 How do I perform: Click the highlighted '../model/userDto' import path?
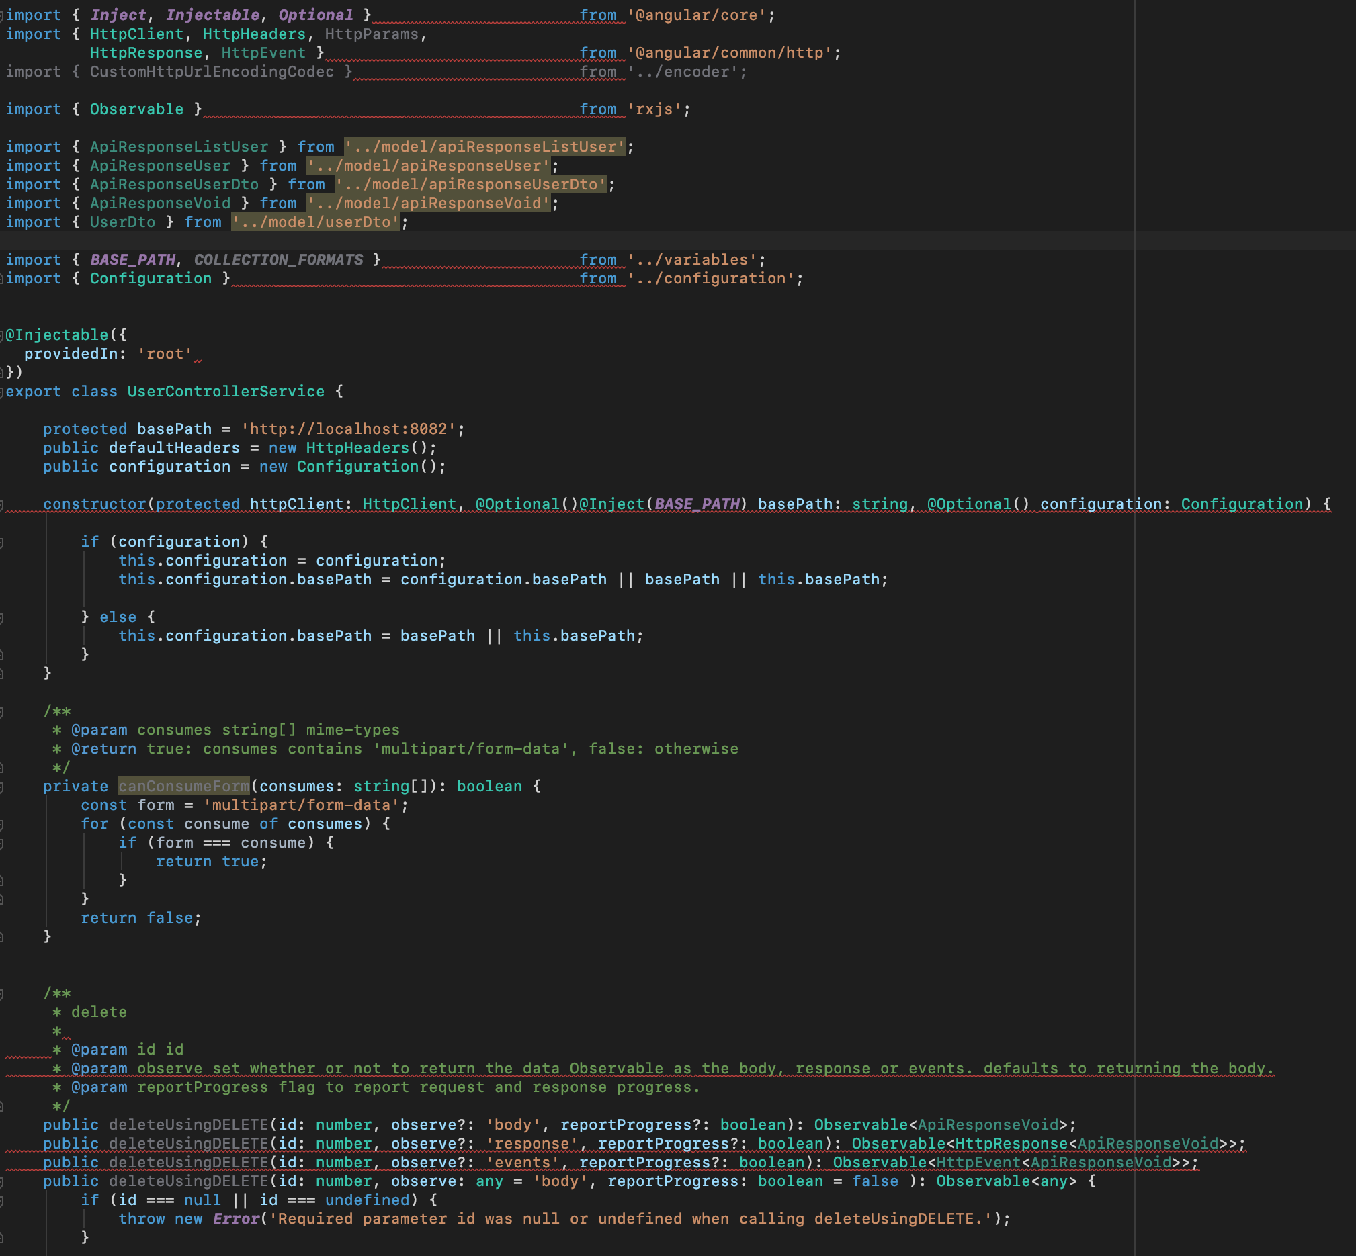click(x=316, y=222)
